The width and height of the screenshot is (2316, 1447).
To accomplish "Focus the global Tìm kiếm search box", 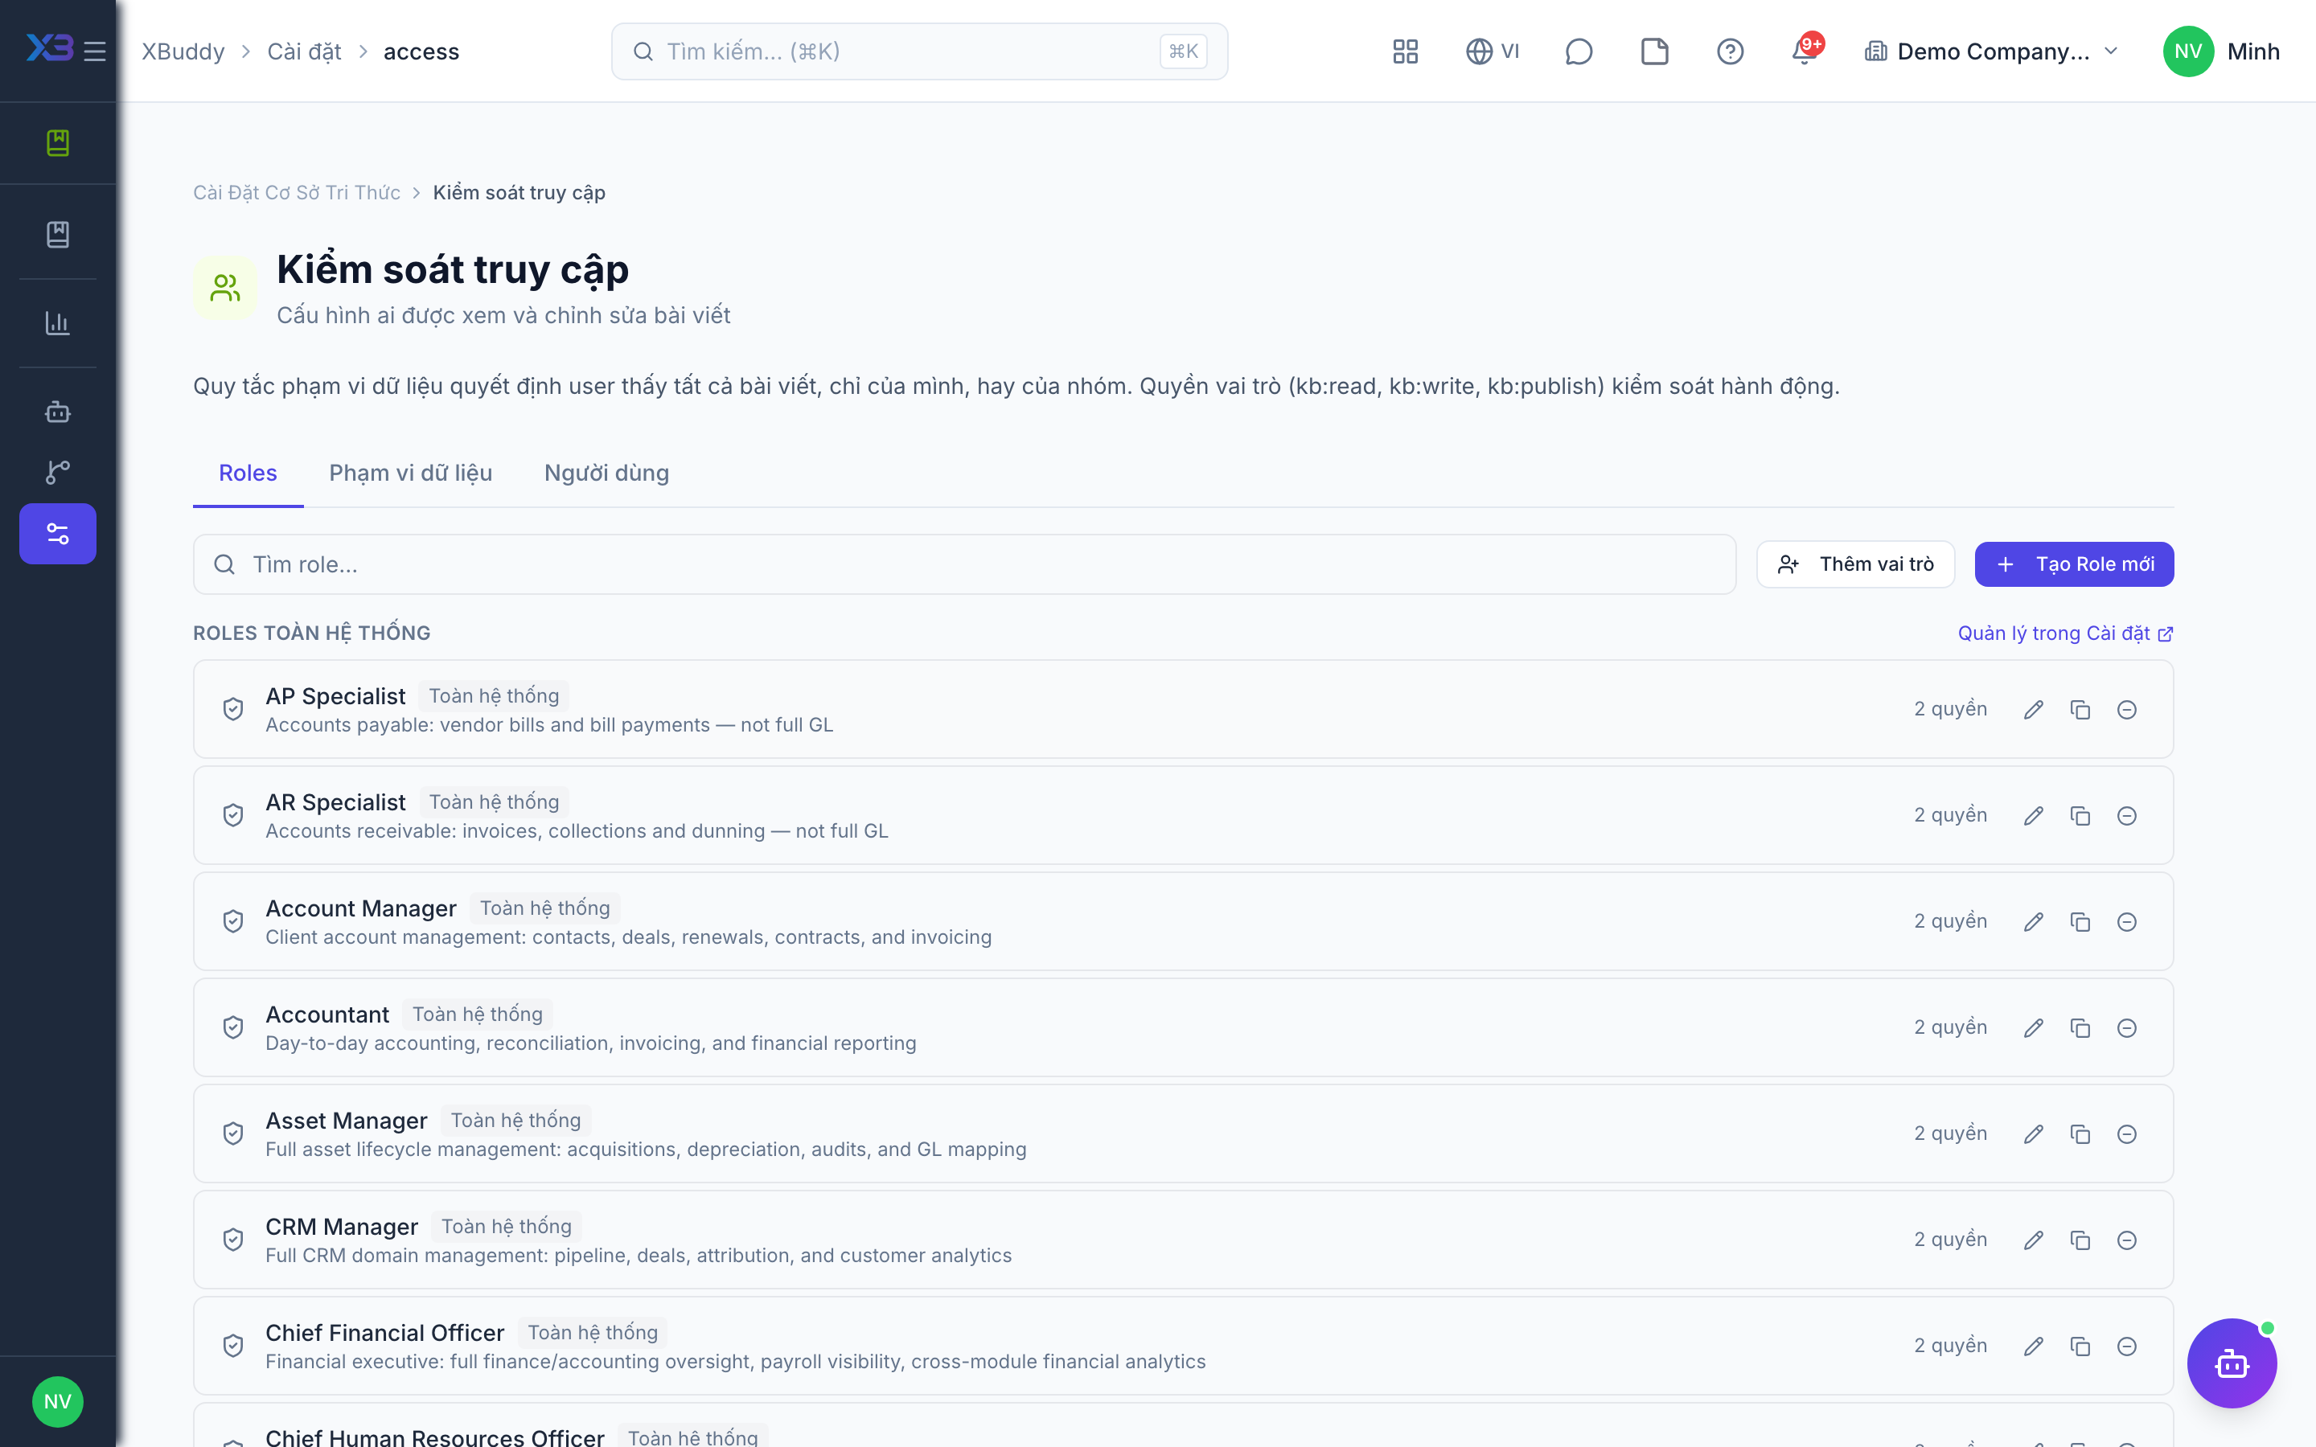I will [918, 51].
